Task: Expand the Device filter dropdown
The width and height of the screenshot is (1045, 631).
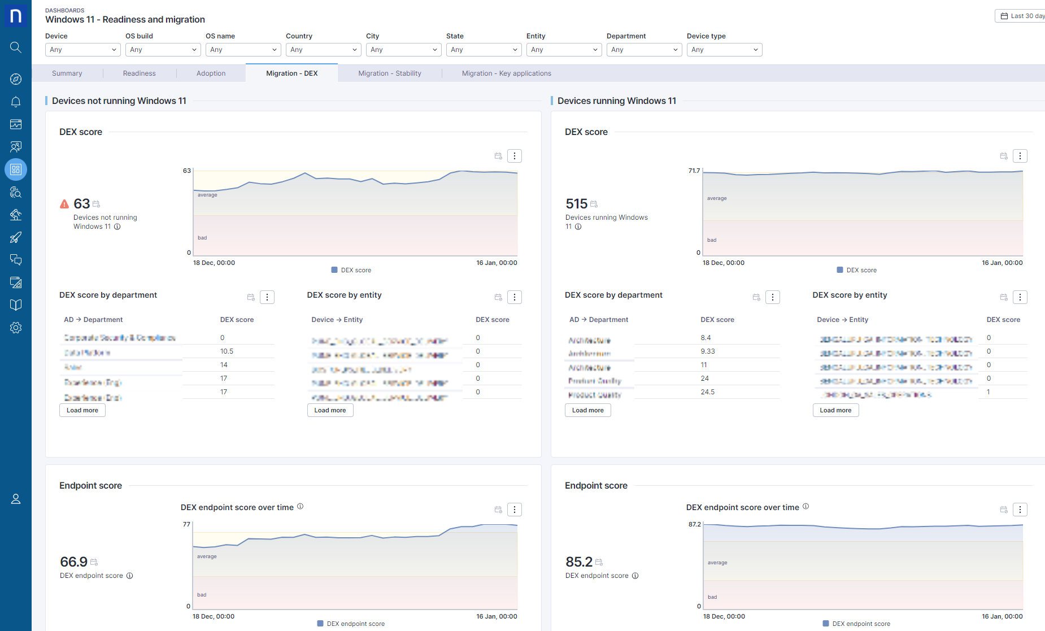Action: [x=83, y=50]
